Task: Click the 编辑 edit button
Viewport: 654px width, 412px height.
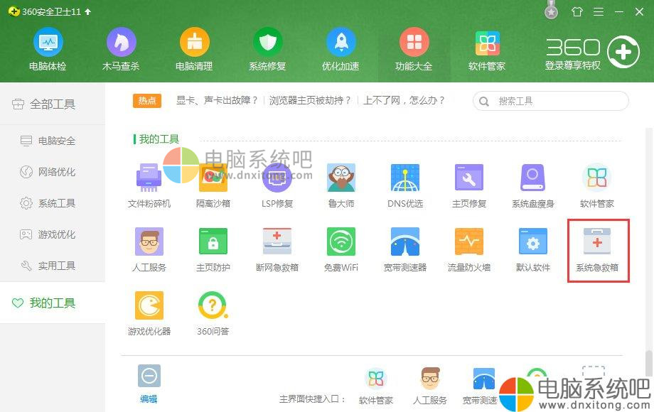Action: (149, 384)
